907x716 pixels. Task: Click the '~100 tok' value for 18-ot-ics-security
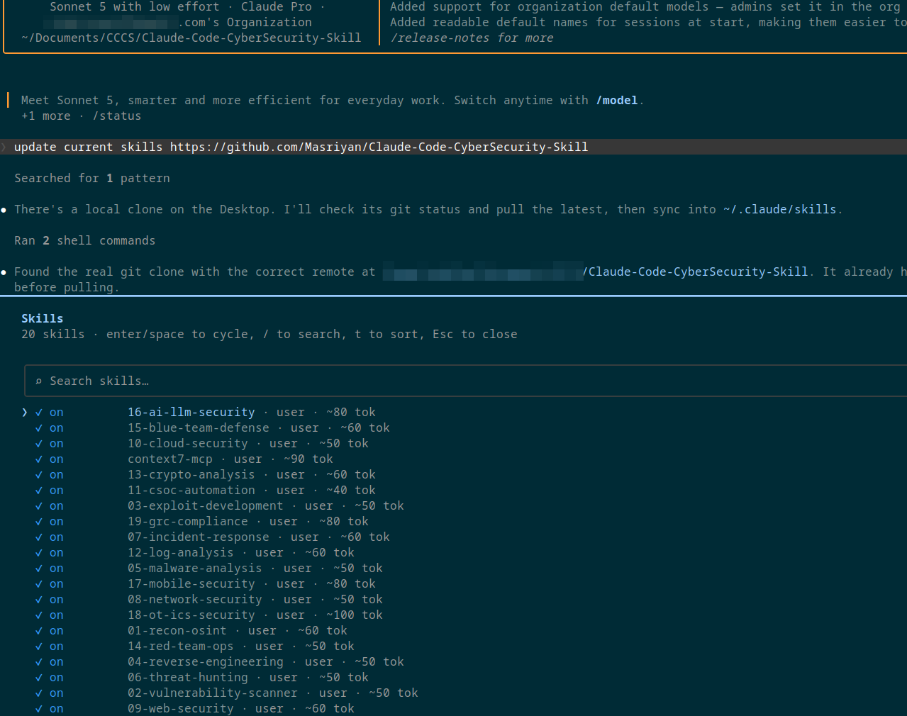[x=355, y=615]
